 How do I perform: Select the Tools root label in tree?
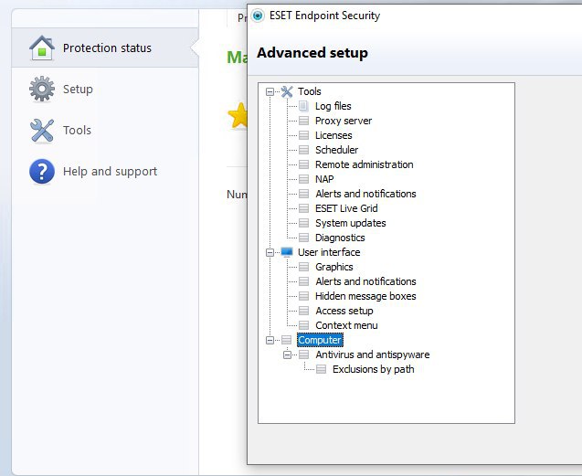pos(309,91)
